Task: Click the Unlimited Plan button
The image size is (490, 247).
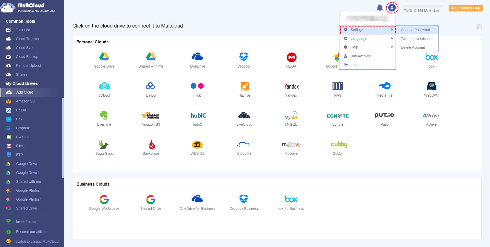Action: coord(465,8)
